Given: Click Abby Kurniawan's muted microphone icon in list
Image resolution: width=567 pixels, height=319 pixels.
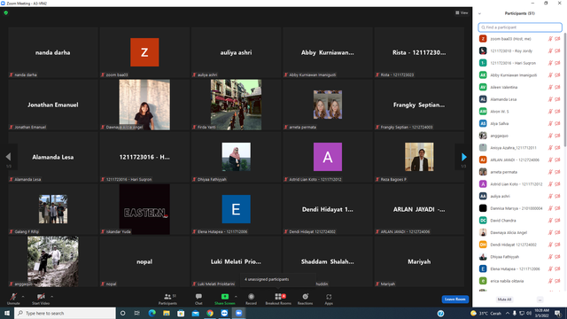Looking at the screenshot, I should (x=550, y=75).
